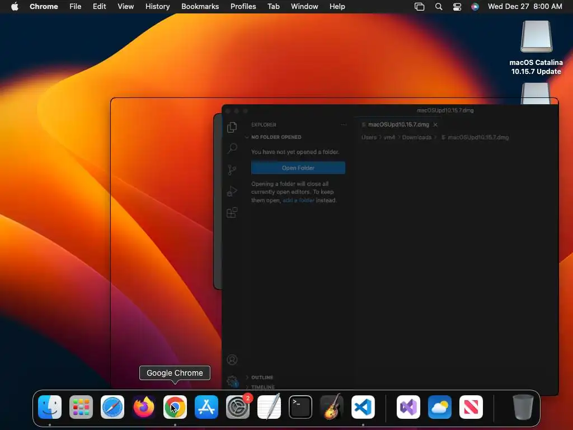Launch GarageBand from the Dock
The image size is (573, 430).
click(x=332, y=407)
